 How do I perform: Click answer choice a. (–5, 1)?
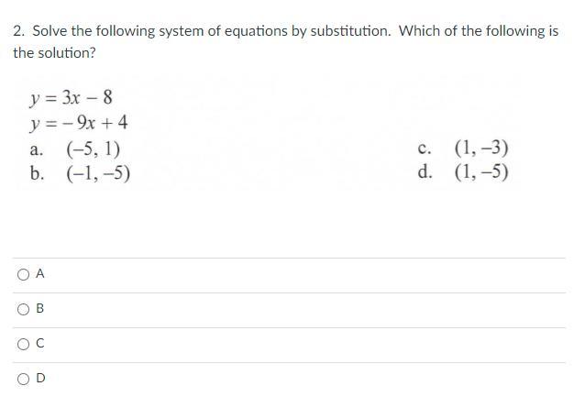(x=75, y=149)
